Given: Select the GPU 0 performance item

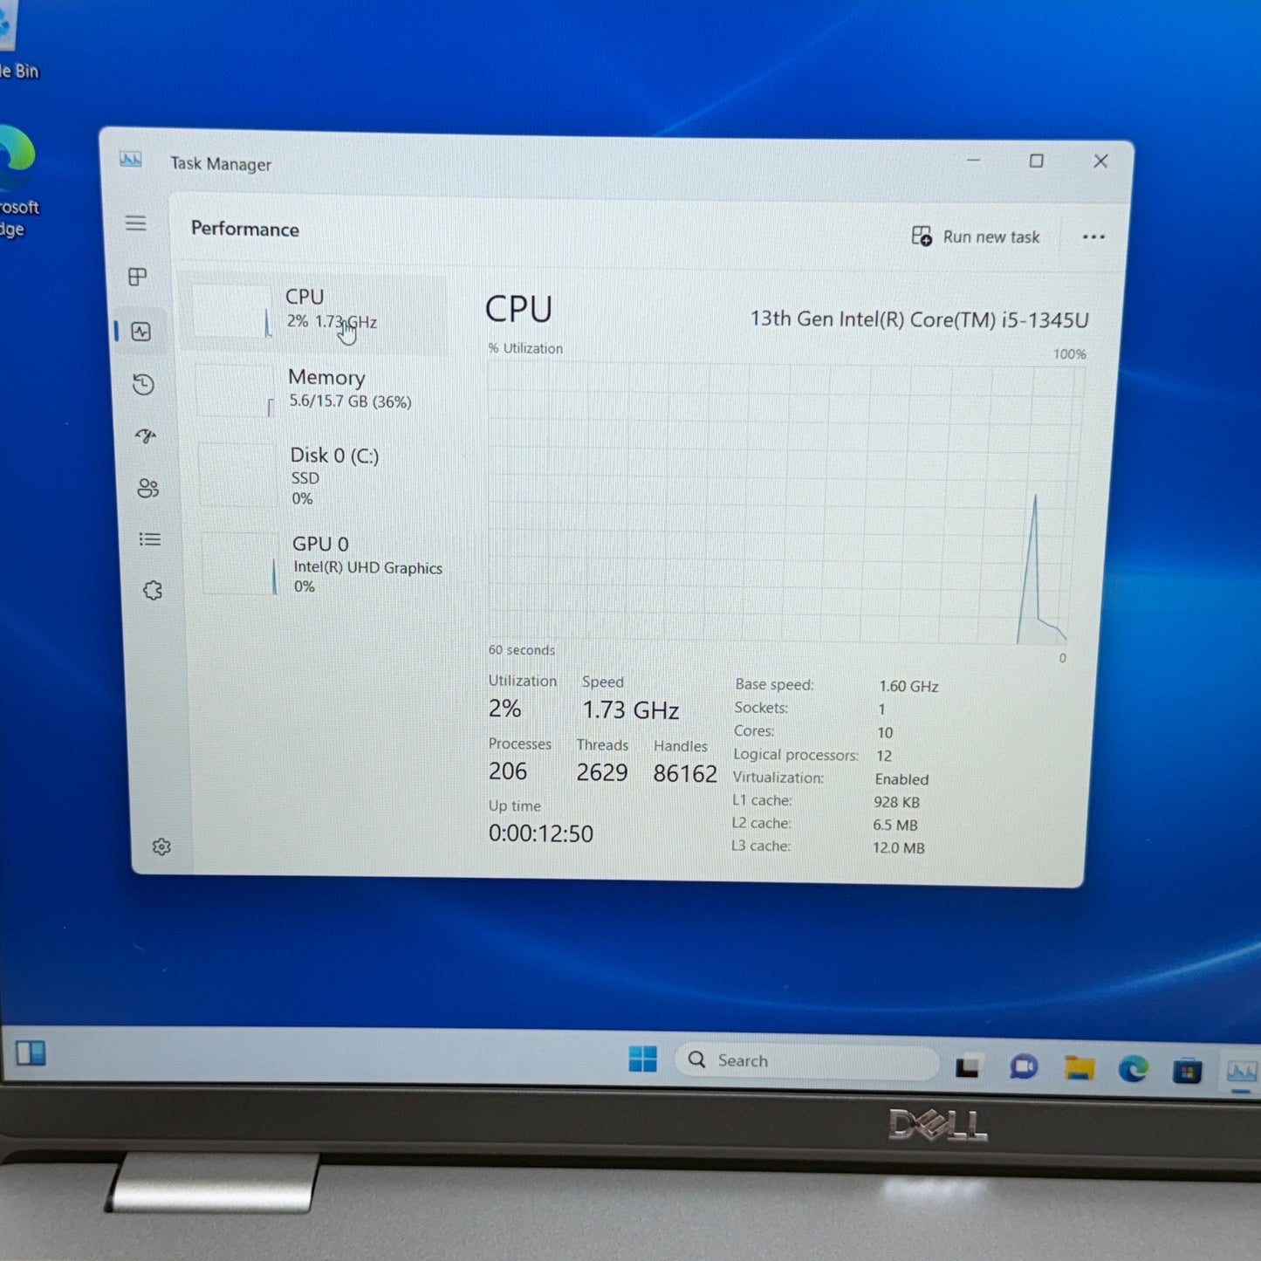Looking at the screenshot, I should click(325, 565).
